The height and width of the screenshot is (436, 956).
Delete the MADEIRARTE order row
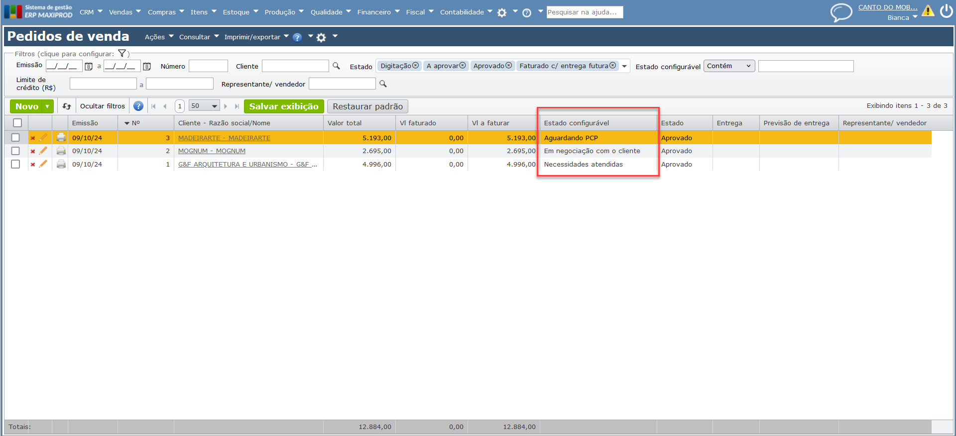(33, 138)
